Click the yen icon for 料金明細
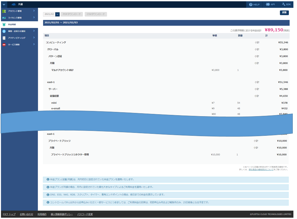The image size is (297, 219). (4, 24)
